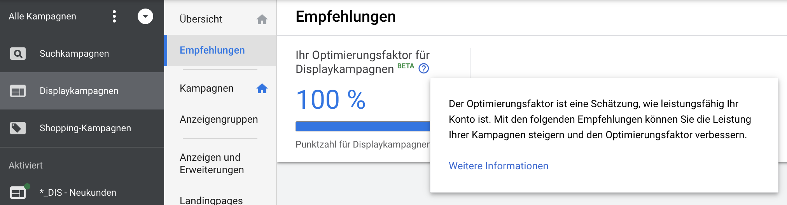Screen dimensions: 787x205
Task: Click the Shopping-Kampagnen tag icon
Action: (18, 128)
